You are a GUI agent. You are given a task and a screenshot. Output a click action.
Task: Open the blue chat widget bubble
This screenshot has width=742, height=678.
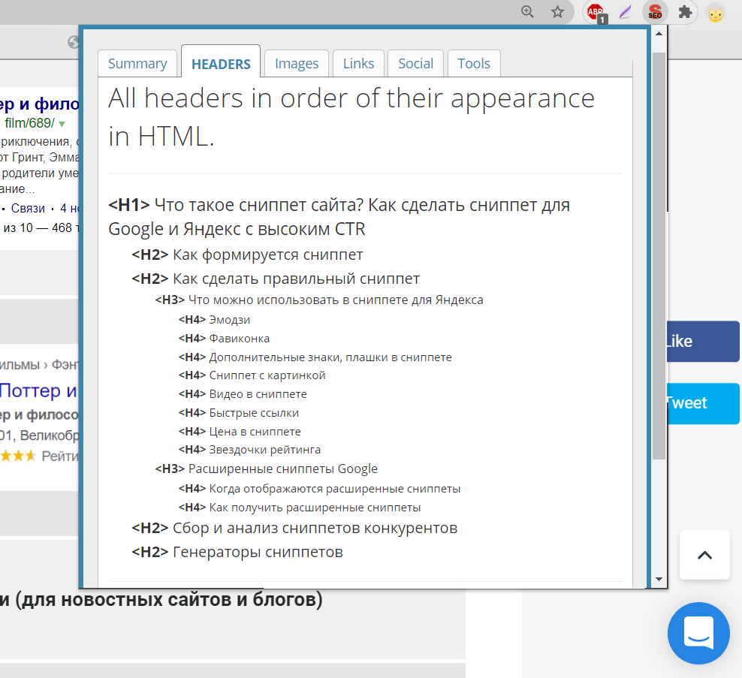698,633
